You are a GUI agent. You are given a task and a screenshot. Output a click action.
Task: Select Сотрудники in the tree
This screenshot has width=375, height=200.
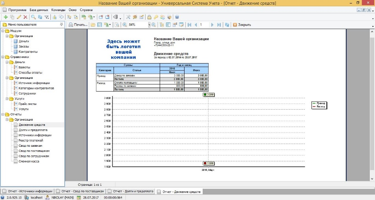click(x=27, y=93)
